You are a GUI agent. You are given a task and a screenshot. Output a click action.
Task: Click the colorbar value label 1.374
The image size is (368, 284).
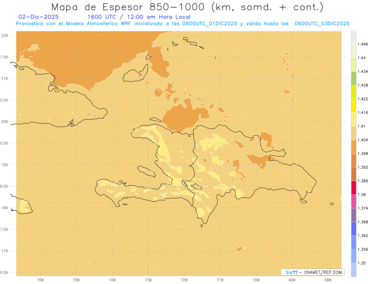[362, 208]
